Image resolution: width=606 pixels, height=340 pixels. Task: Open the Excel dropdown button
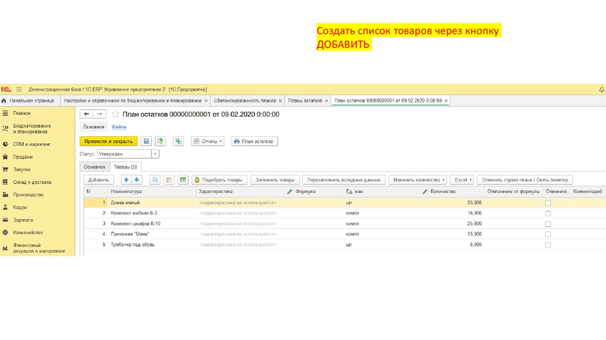(x=462, y=179)
